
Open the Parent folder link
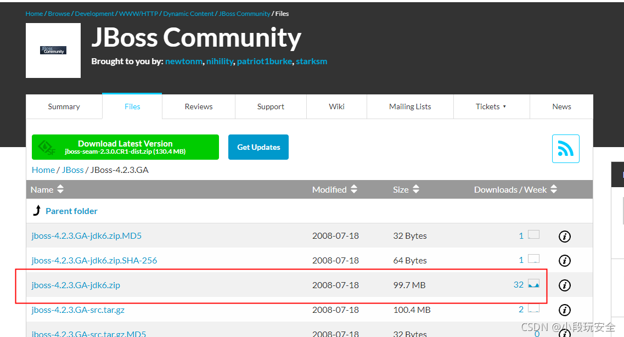tap(72, 211)
